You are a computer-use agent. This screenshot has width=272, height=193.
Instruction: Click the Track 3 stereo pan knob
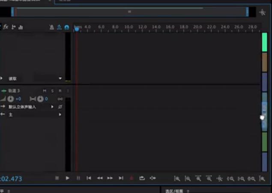[x=40, y=99]
